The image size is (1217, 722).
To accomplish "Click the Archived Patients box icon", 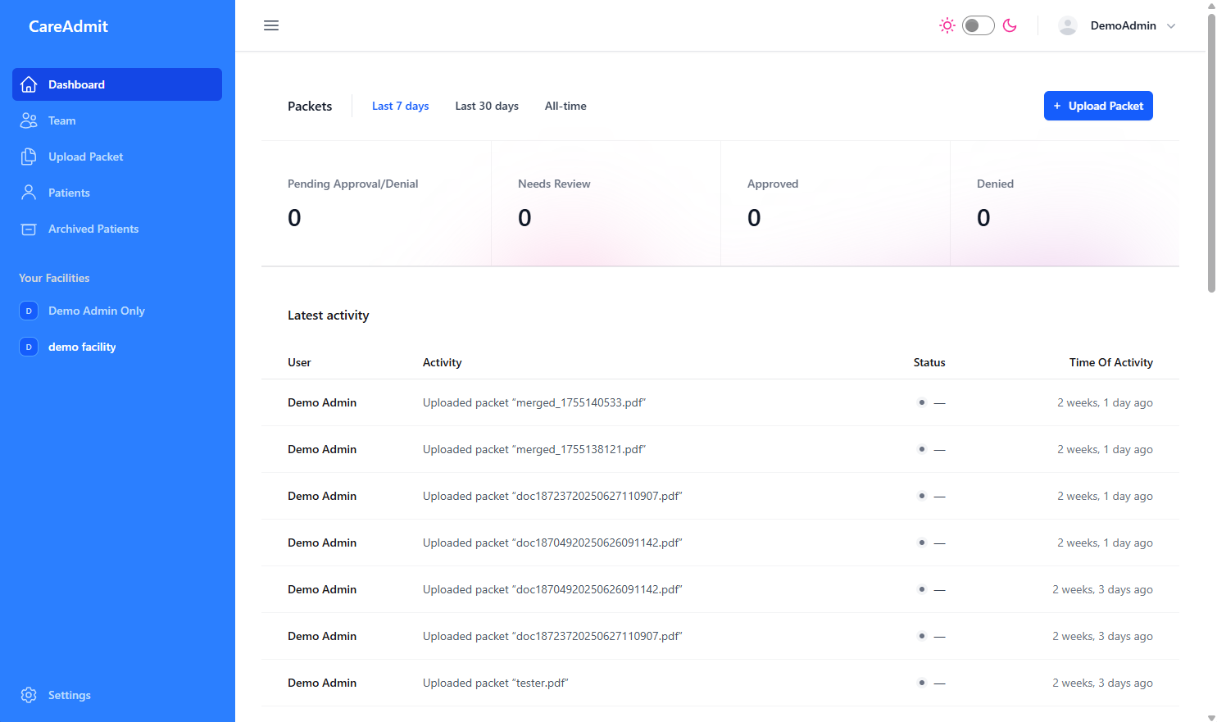I will (29, 229).
